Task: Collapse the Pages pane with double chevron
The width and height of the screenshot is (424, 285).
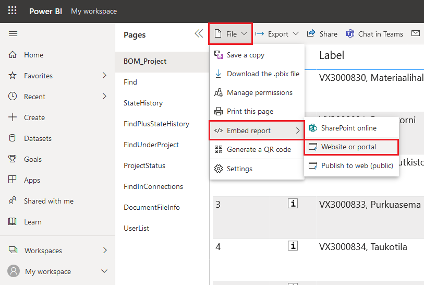Action: click(x=199, y=34)
